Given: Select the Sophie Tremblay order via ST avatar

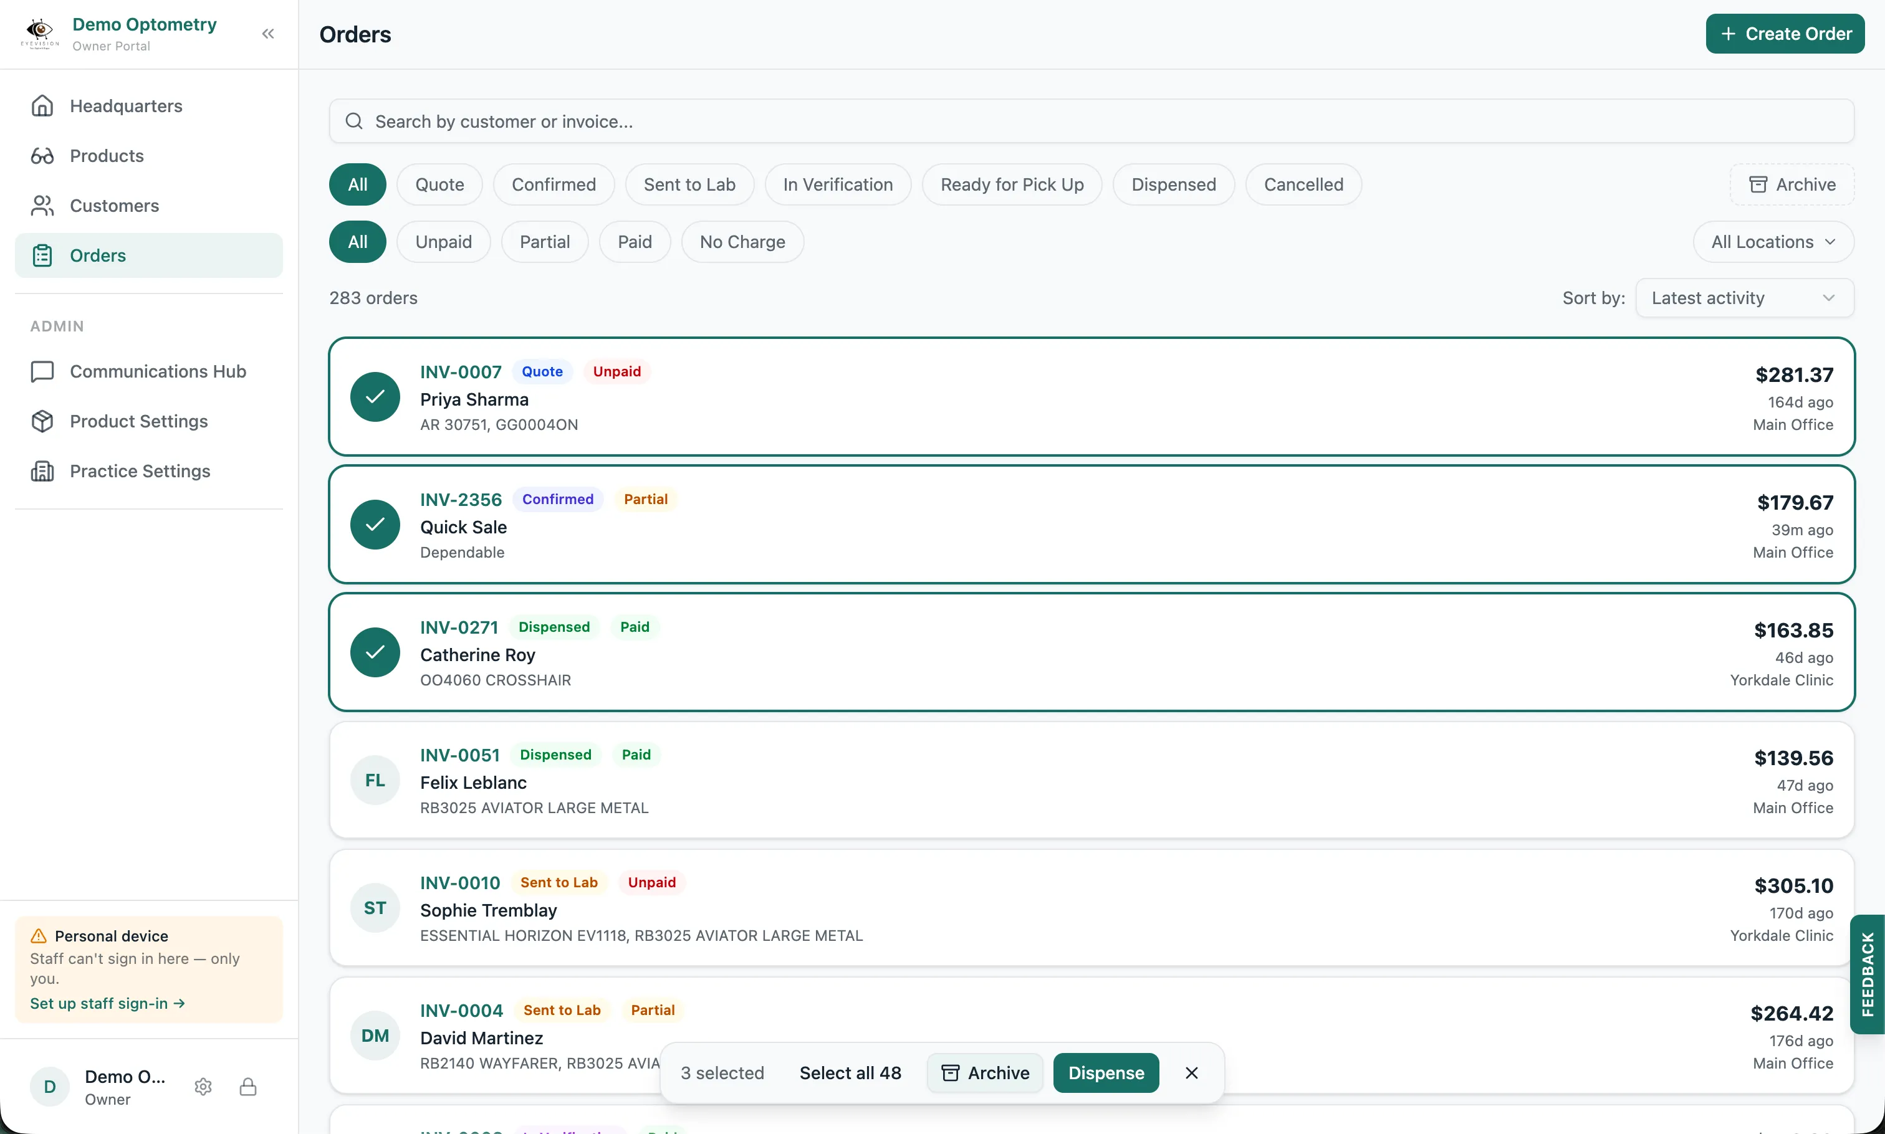Looking at the screenshot, I should click(x=375, y=908).
